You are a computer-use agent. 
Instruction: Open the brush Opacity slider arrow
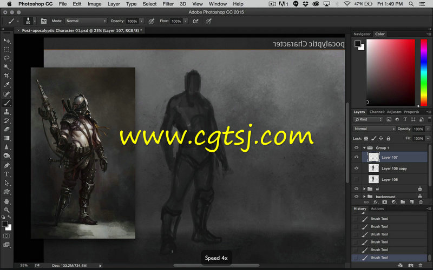point(142,21)
